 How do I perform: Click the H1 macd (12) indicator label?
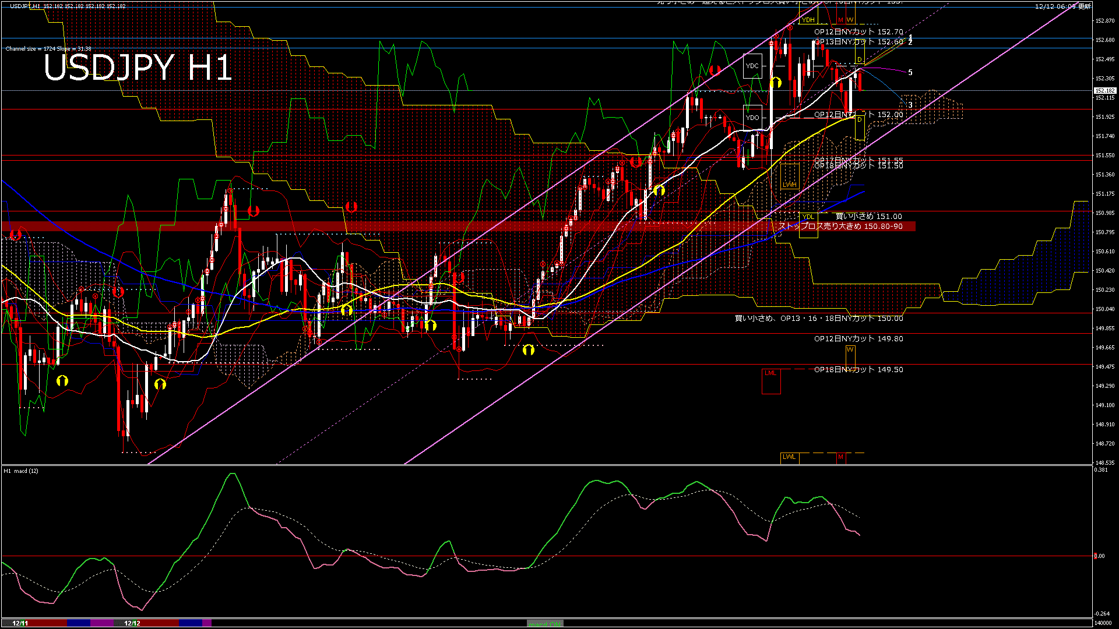[21, 471]
